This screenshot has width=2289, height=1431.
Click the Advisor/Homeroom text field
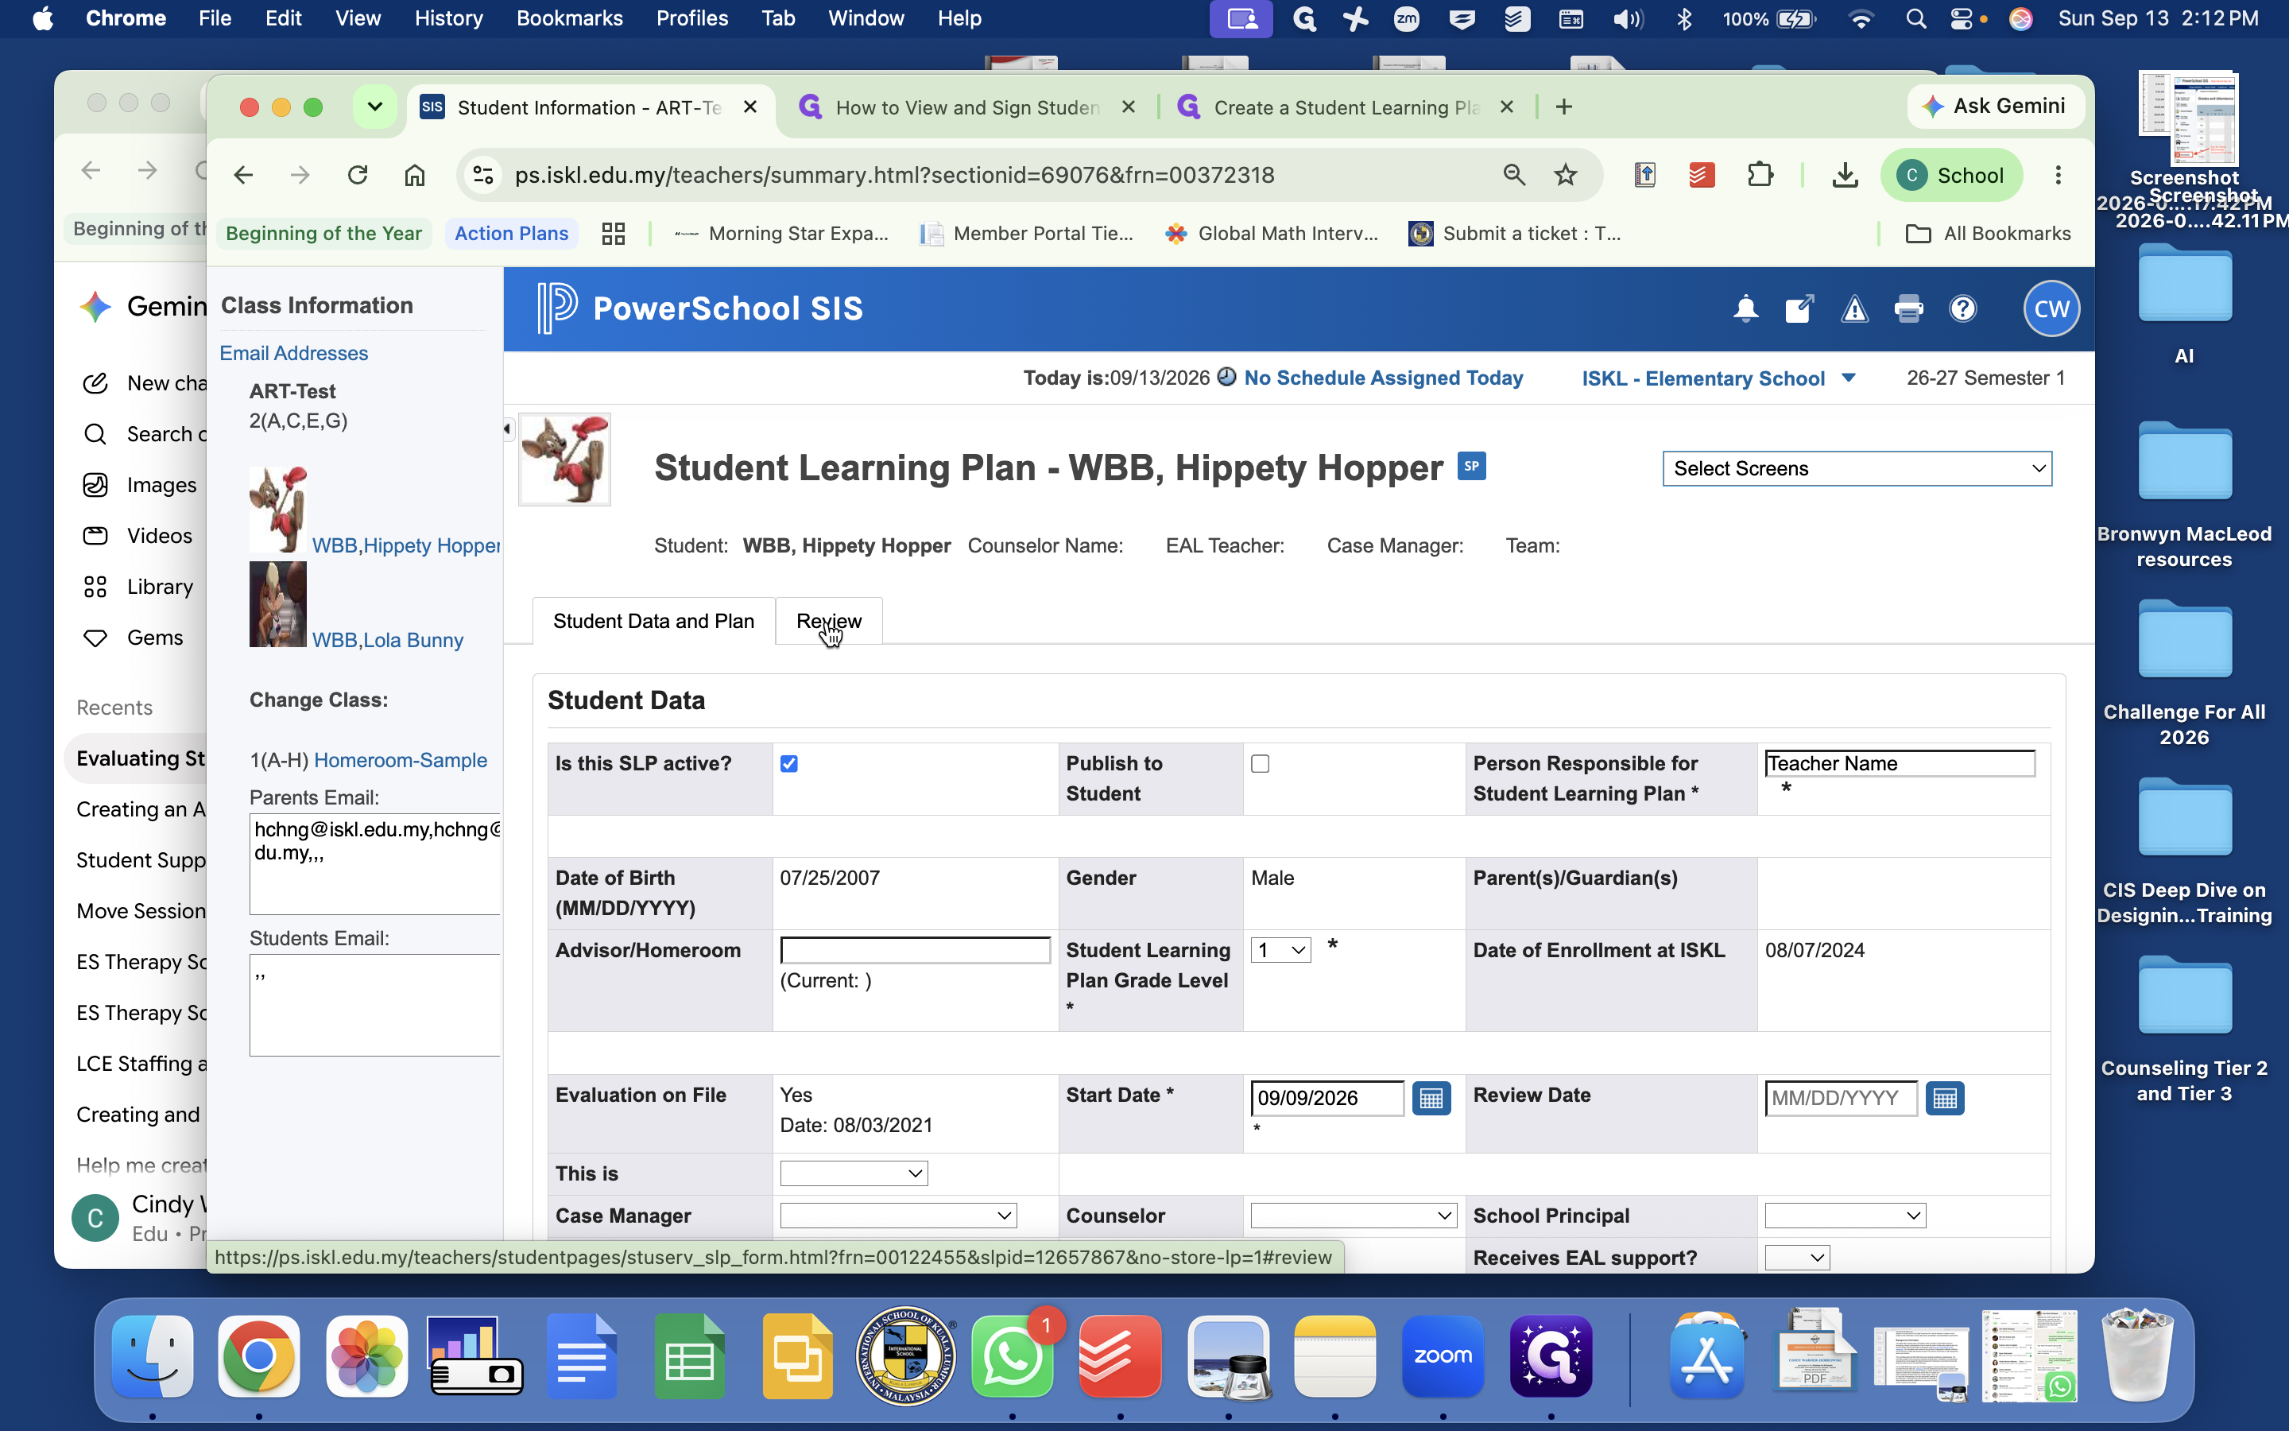tap(915, 949)
